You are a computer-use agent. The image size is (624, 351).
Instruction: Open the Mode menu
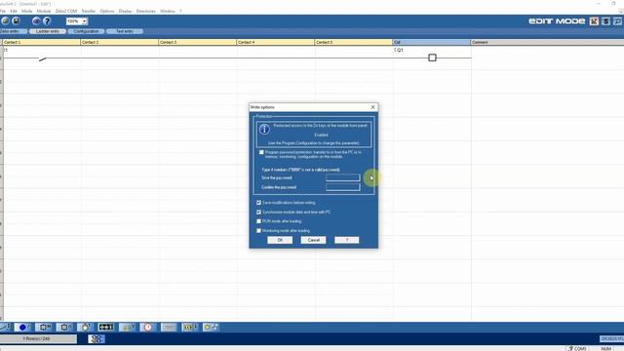coord(26,11)
